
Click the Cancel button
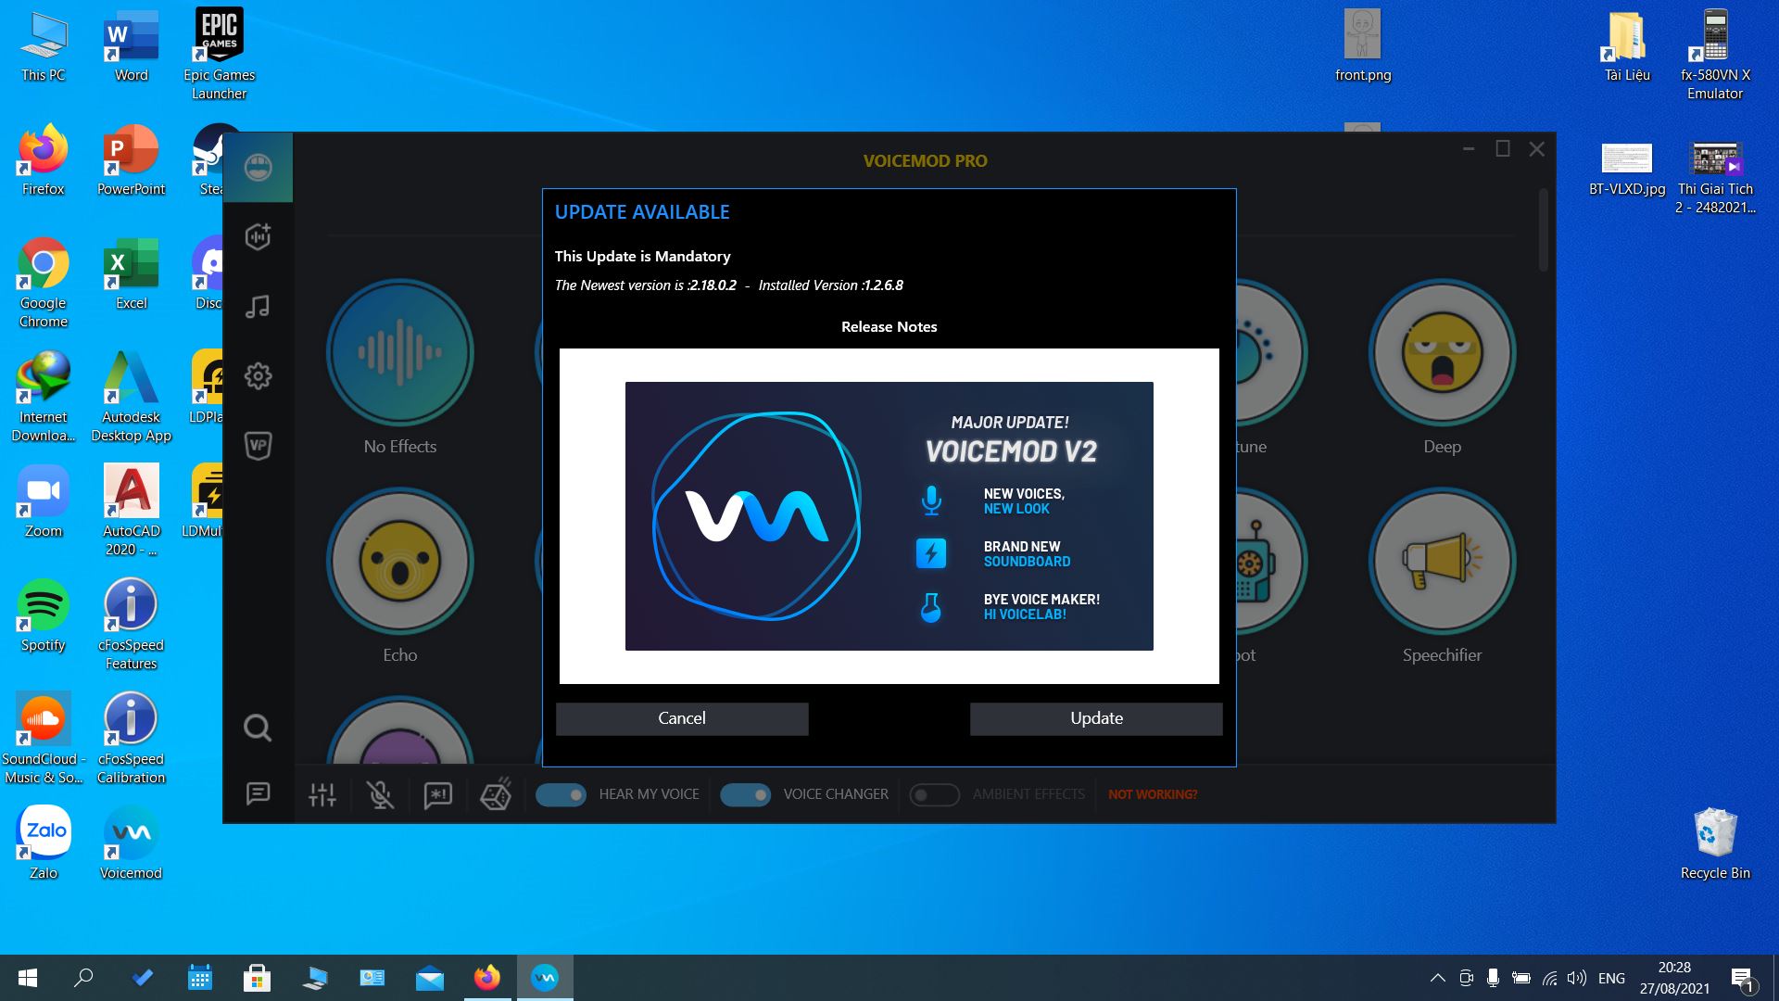(x=682, y=717)
